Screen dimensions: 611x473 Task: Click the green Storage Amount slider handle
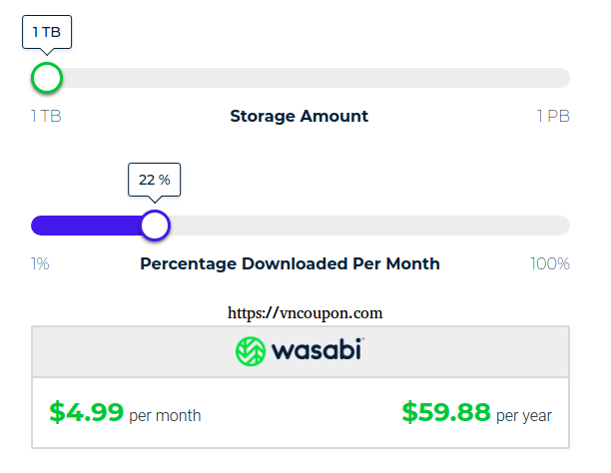(x=47, y=78)
